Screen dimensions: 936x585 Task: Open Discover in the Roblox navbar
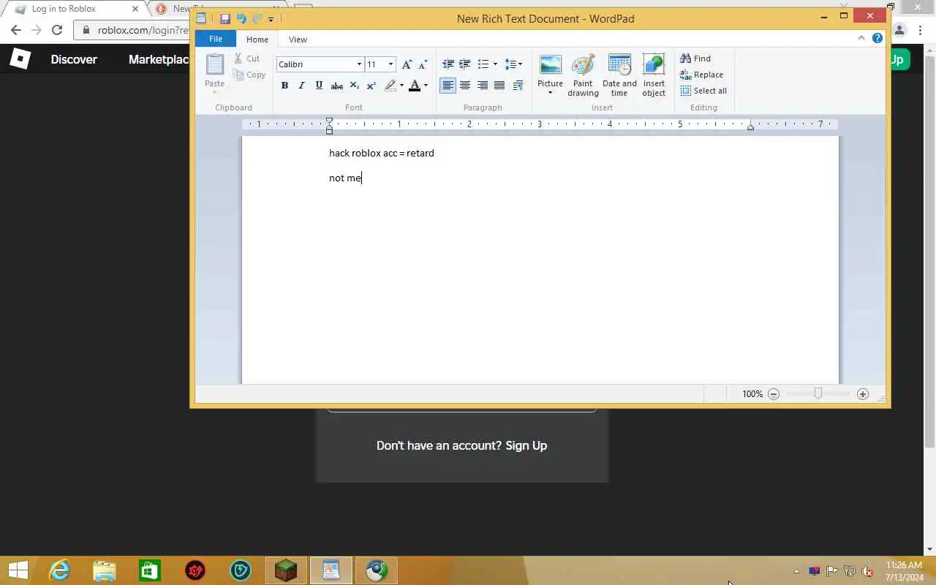[x=74, y=59]
